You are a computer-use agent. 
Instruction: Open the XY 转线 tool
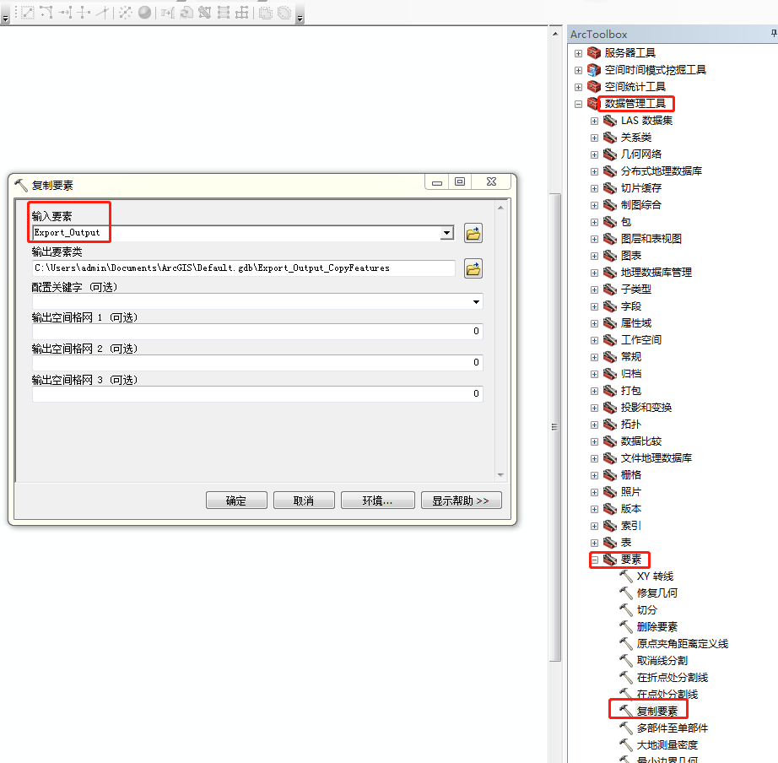pos(654,576)
